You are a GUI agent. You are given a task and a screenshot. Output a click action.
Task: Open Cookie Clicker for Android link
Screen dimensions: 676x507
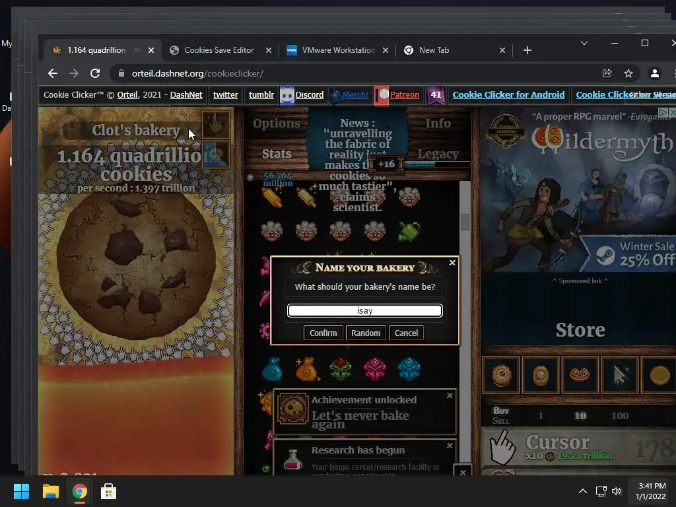(508, 95)
